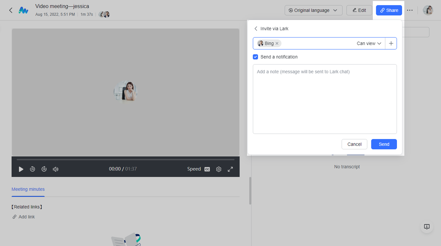Viewport: 441px width, 246px height.
Task: Click the plus icon to add invitee
Action: pyautogui.click(x=391, y=43)
